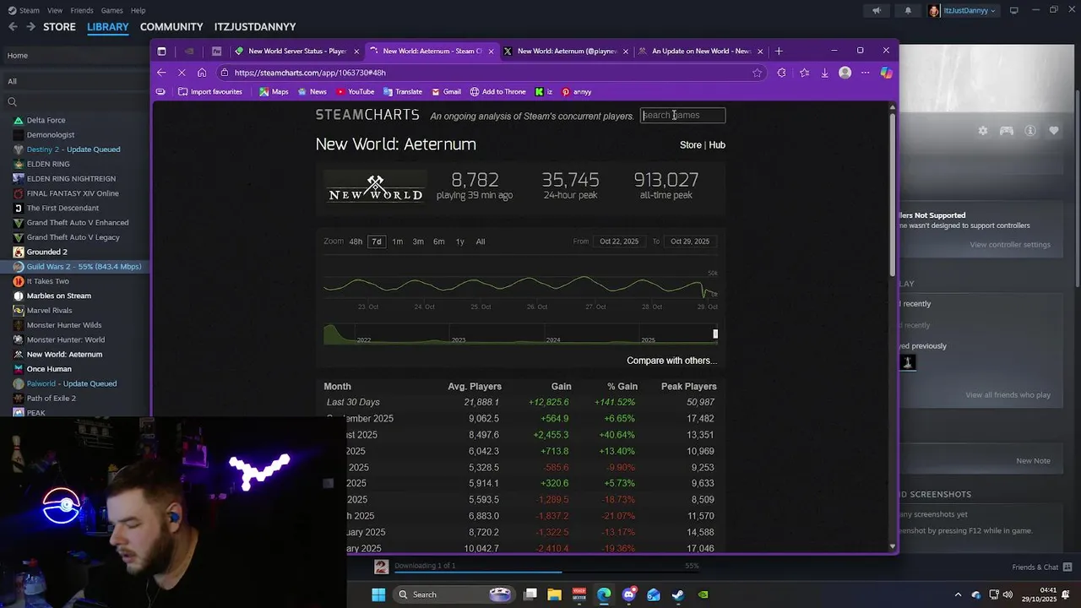Favorite the game with heart icon

pyautogui.click(x=1054, y=131)
